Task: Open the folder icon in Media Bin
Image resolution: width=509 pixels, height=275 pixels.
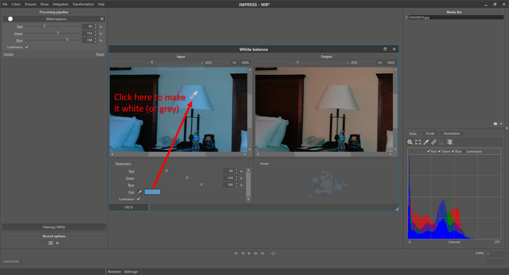Action: [495, 124]
